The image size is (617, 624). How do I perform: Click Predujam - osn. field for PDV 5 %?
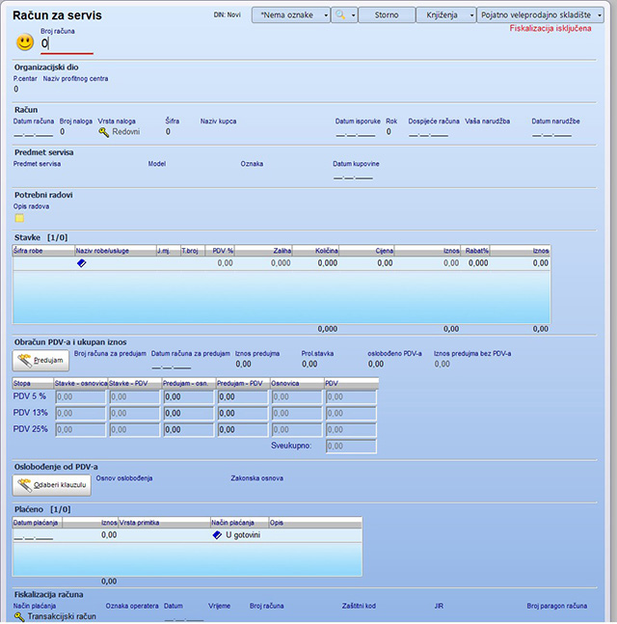tap(189, 397)
